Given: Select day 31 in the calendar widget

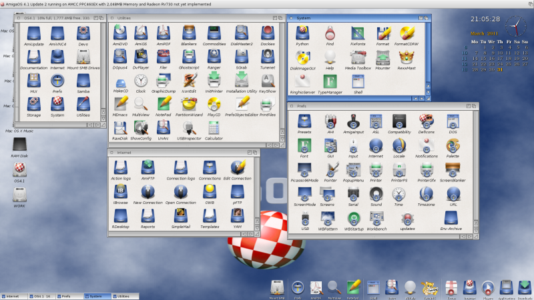Looking at the screenshot, I should tap(499, 68).
